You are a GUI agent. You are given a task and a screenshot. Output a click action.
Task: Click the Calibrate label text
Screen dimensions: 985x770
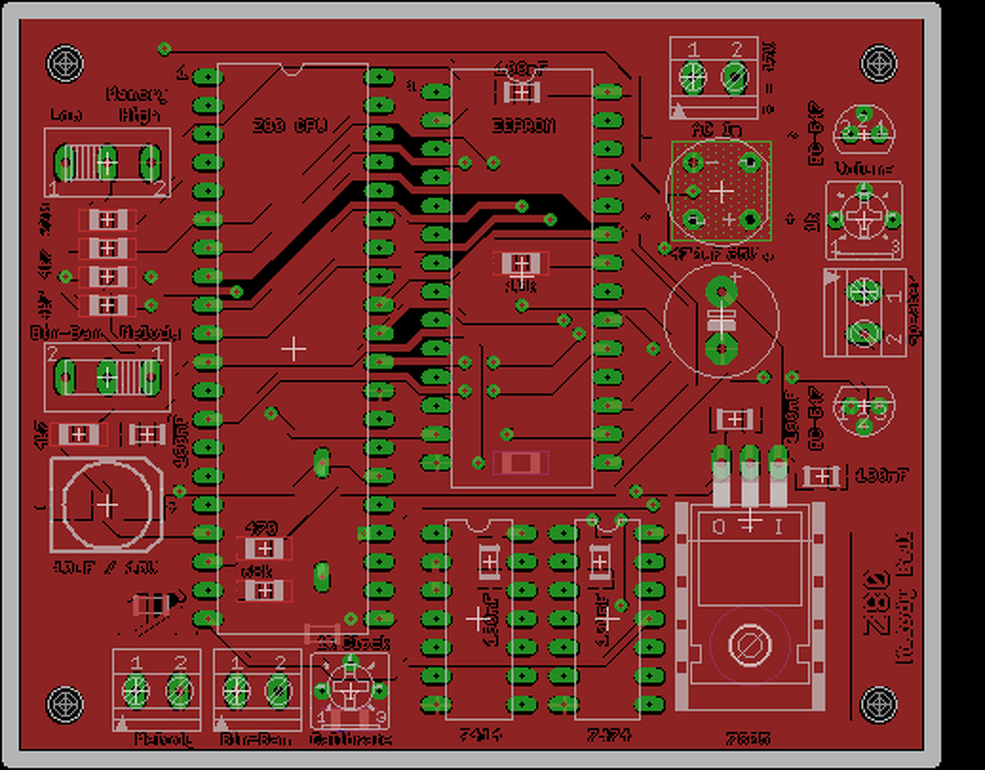(350, 738)
